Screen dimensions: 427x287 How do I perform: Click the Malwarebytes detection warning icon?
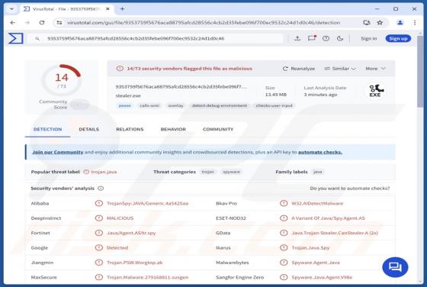point(284,263)
